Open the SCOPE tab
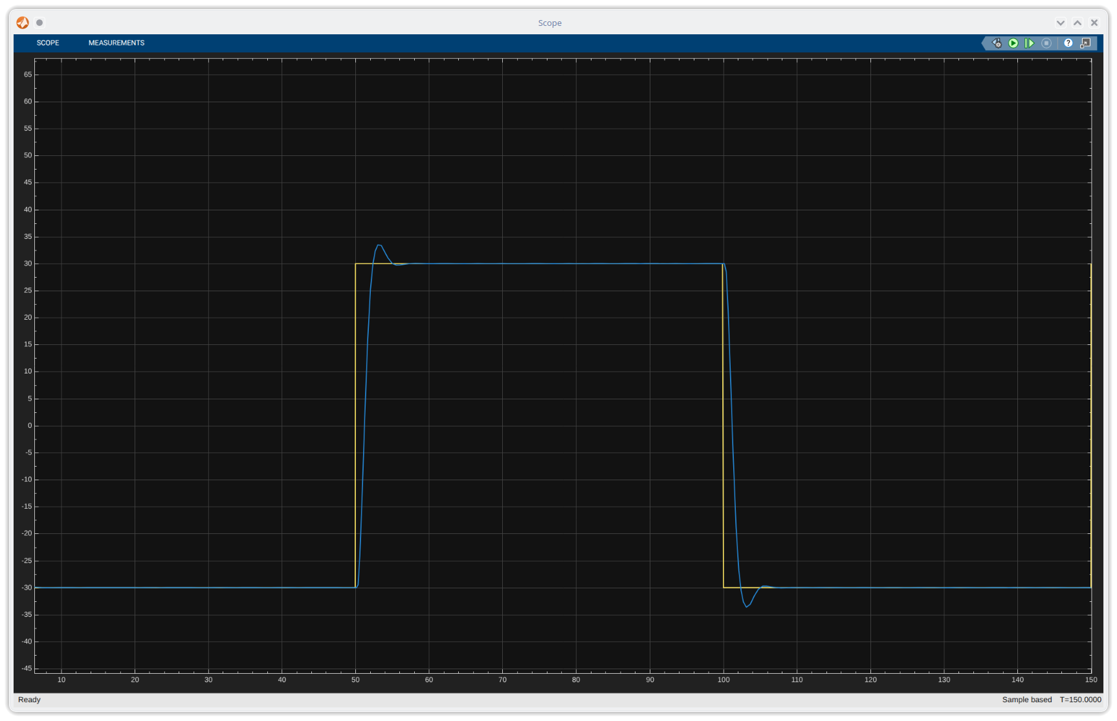This screenshot has height=721, width=1117. click(x=47, y=43)
